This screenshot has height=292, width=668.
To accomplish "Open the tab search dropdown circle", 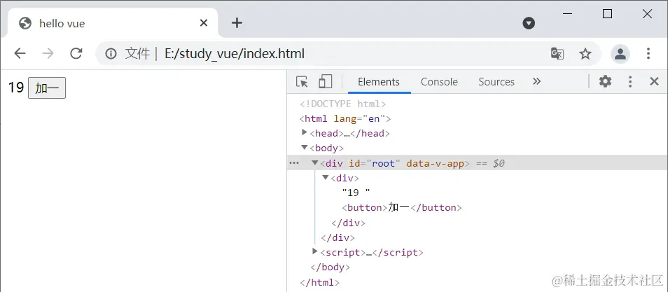I will pos(529,23).
